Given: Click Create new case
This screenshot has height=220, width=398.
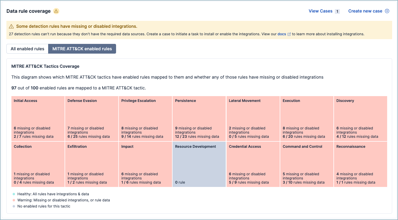Looking at the screenshot, I should [x=365, y=11].
